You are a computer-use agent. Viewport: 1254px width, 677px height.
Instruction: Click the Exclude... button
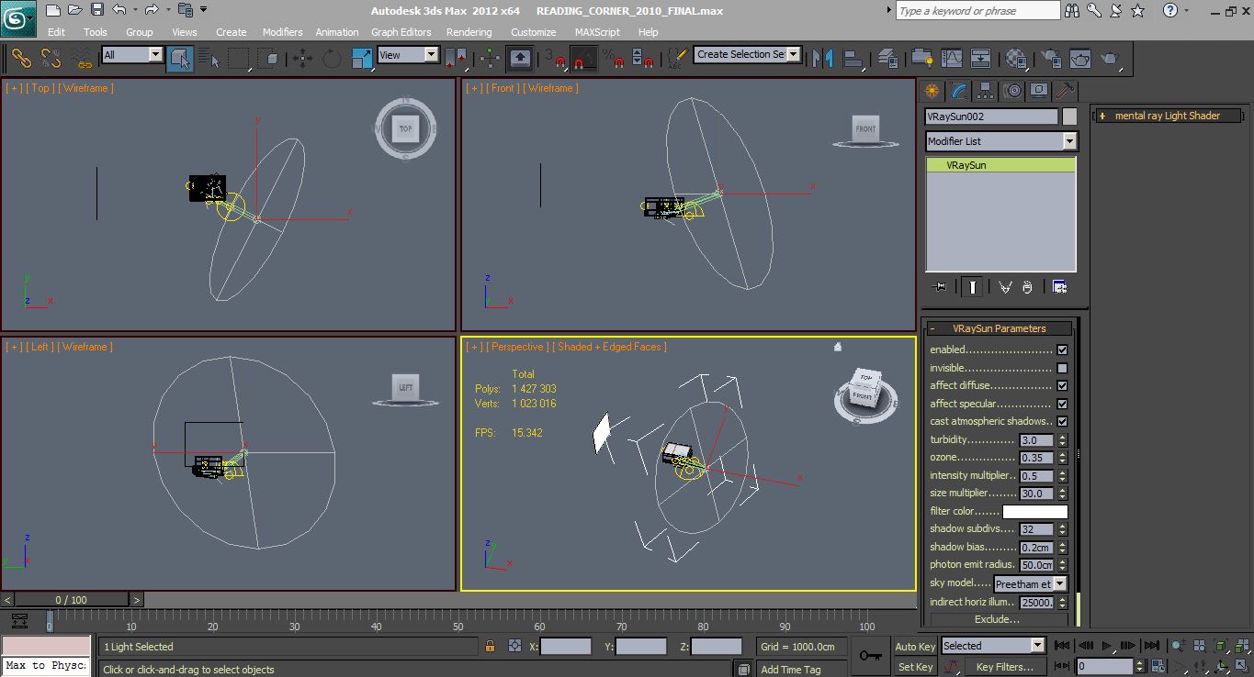point(997,619)
